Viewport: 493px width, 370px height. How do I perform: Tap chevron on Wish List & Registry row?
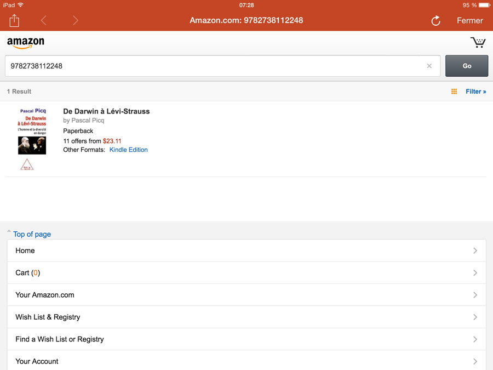(x=475, y=317)
